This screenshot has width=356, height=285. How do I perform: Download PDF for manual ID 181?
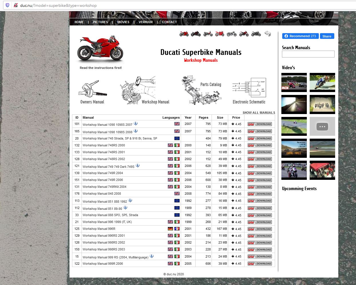coord(260,124)
